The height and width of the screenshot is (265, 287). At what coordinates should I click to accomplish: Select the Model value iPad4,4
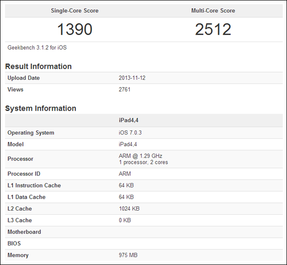point(128,144)
